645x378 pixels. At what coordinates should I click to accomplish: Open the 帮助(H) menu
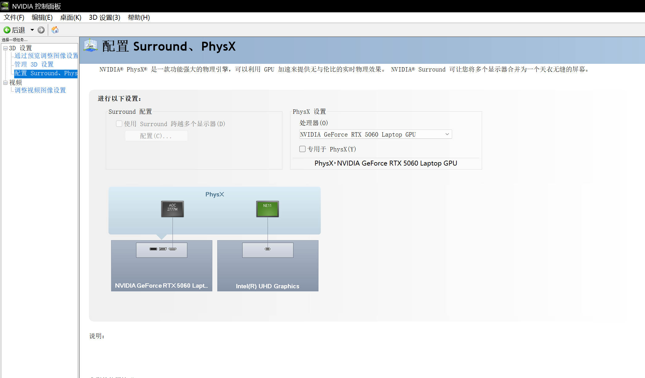pos(139,18)
